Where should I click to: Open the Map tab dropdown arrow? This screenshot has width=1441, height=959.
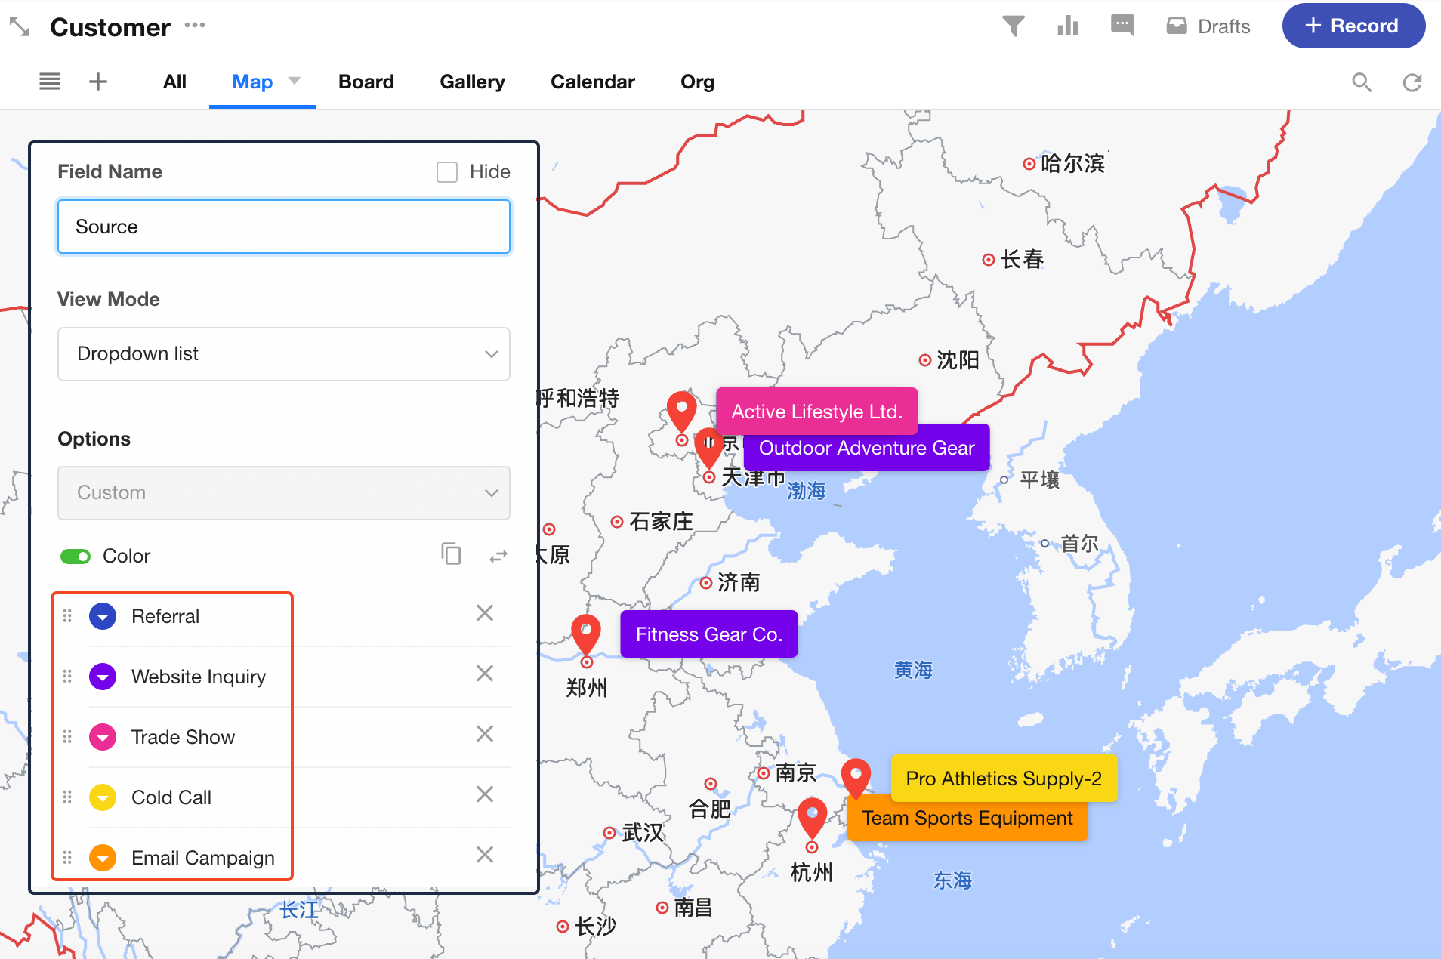tap(295, 81)
